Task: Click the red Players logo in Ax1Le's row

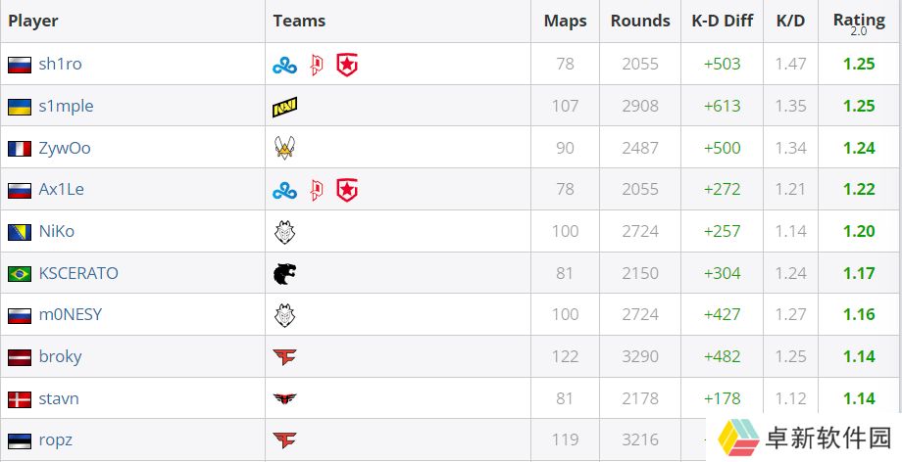Action: pos(317,190)
